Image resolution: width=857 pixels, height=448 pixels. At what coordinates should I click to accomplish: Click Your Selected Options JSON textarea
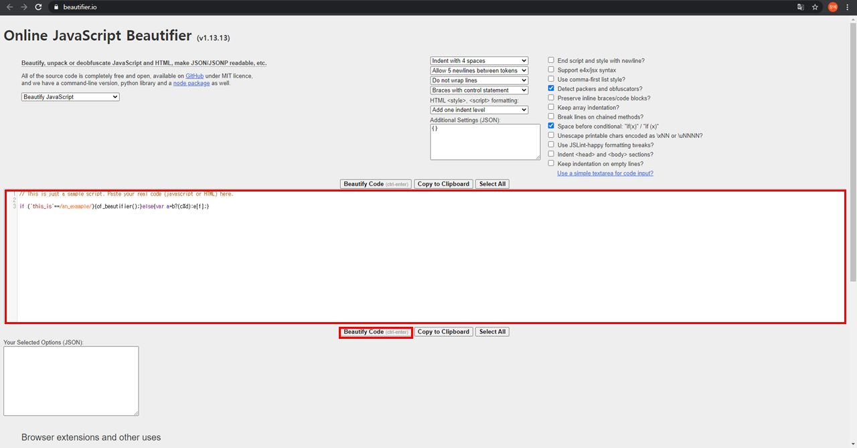(71, 381)
